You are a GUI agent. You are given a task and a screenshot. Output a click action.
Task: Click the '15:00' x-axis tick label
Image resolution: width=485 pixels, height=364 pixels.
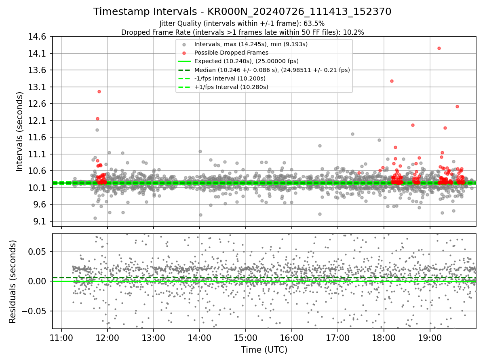pos(246,337)
